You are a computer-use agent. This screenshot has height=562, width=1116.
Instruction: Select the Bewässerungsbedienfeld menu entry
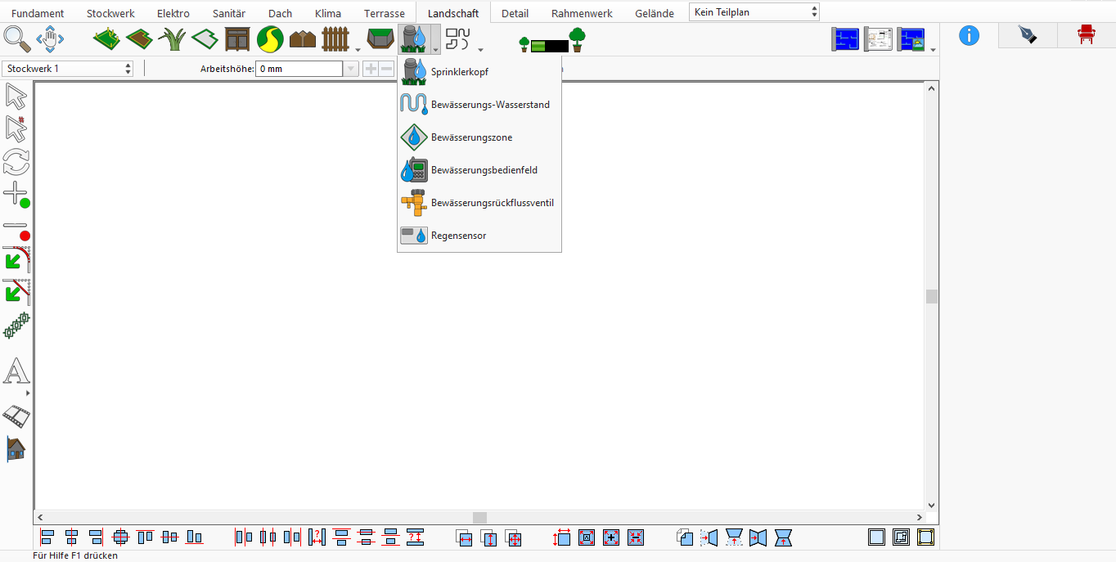(479, 170)
